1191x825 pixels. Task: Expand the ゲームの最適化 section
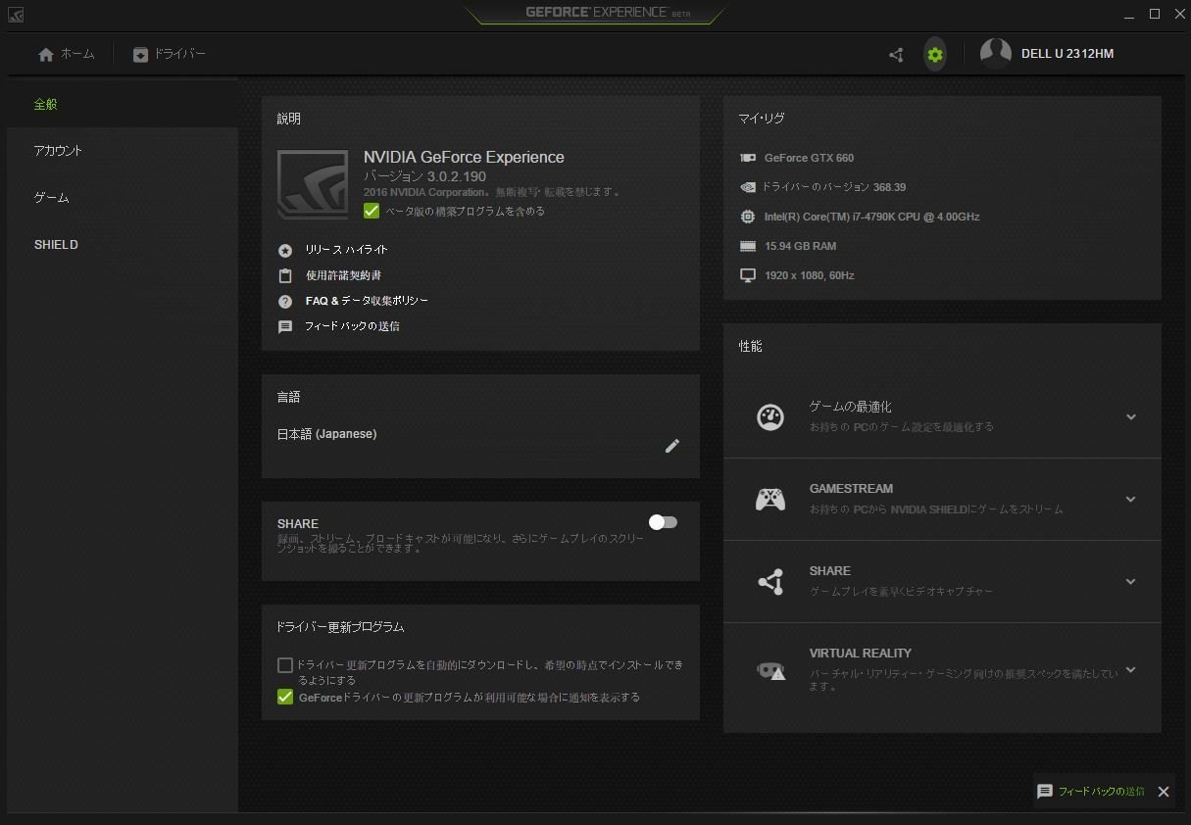pyautogui.click(x=1130, y=416)
